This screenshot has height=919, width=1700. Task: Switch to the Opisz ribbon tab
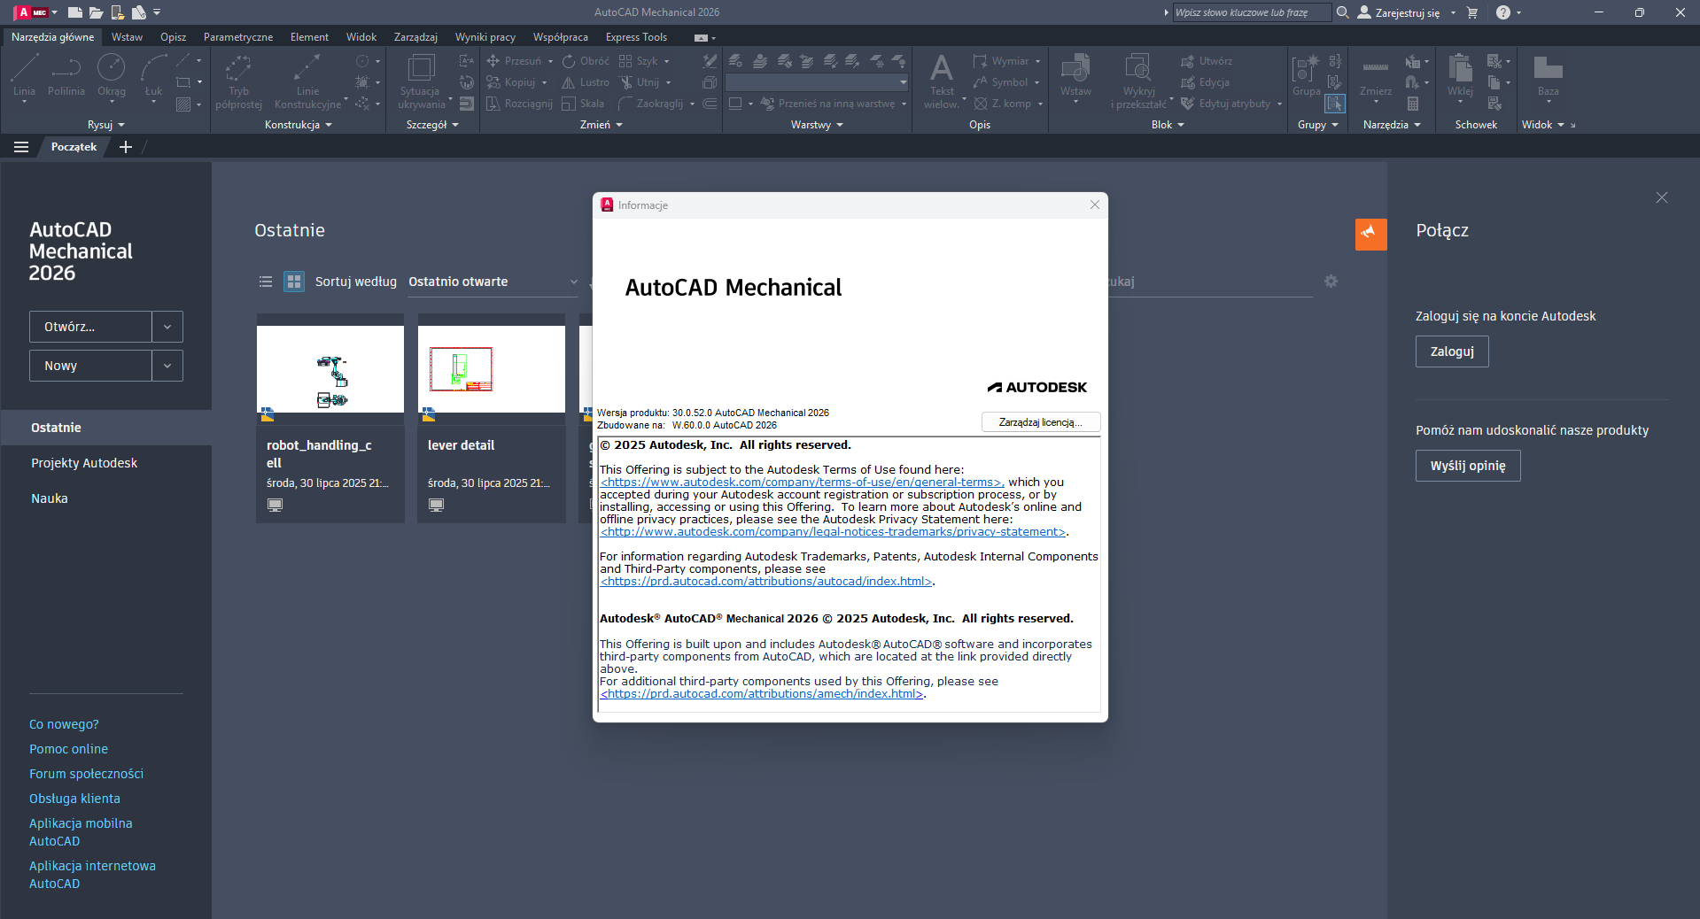[174, 37]
